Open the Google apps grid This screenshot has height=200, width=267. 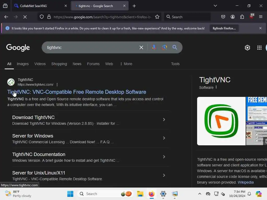point(259,48)
